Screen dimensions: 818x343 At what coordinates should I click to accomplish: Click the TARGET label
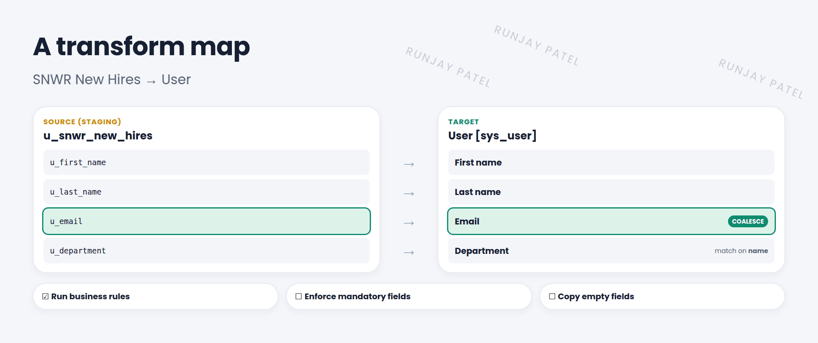463,122
